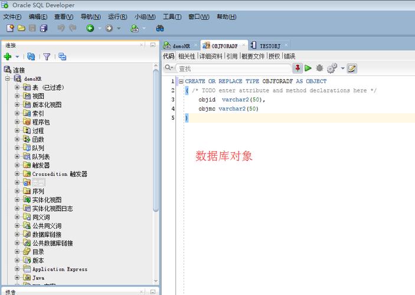Click the green Back navigation arrow

pos(90,28)
